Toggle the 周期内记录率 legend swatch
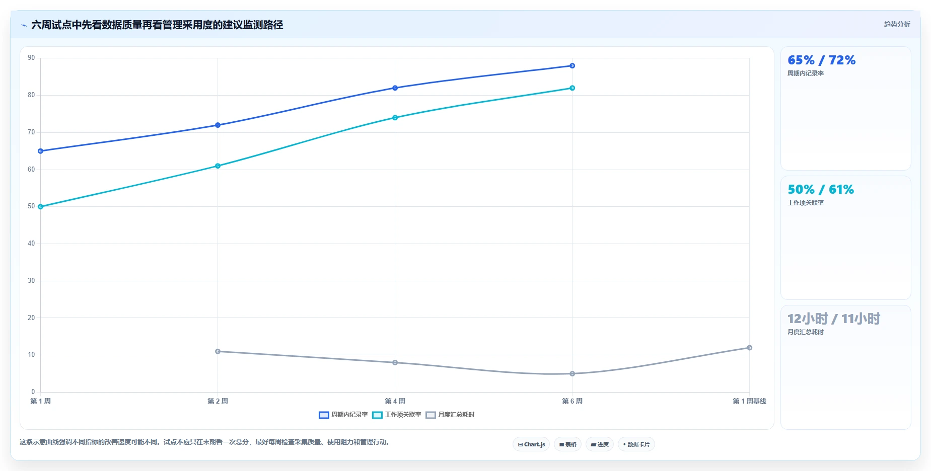Image resolution: width=931 pixels, height=471 pixels. pyautogui.click(x=324, y=415)
